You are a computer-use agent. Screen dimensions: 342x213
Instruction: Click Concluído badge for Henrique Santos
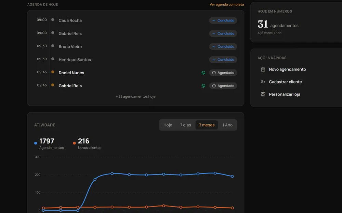tap(223, 60)
